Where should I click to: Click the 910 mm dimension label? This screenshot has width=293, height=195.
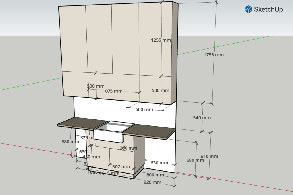click(x=209, y=156)
